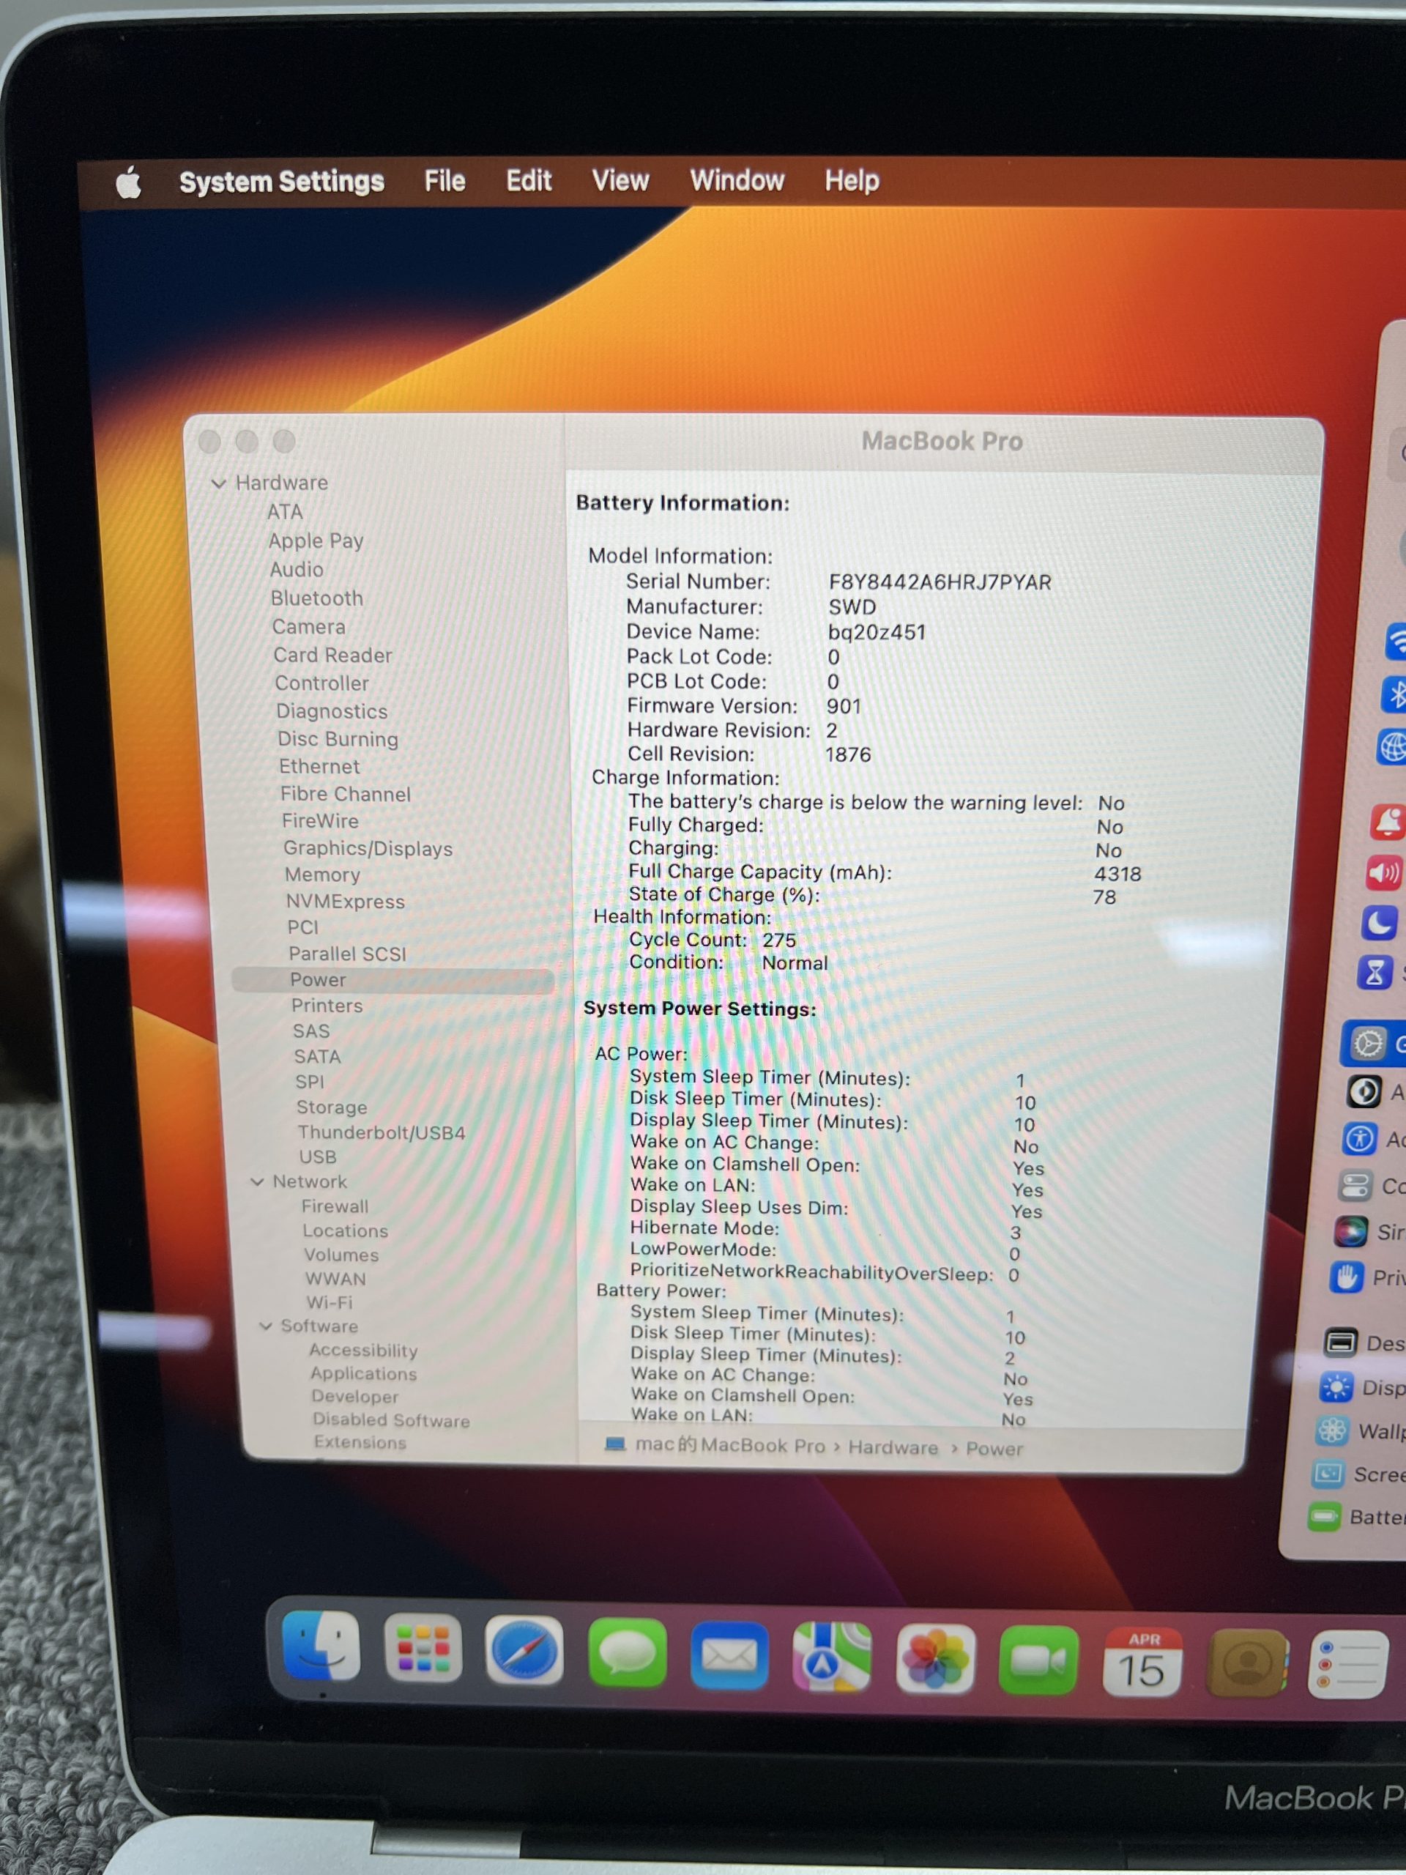This screenshot has height=1875, width=1406.
Task: Open Calendar showing APR 15
Action: pos(1141,1663)
